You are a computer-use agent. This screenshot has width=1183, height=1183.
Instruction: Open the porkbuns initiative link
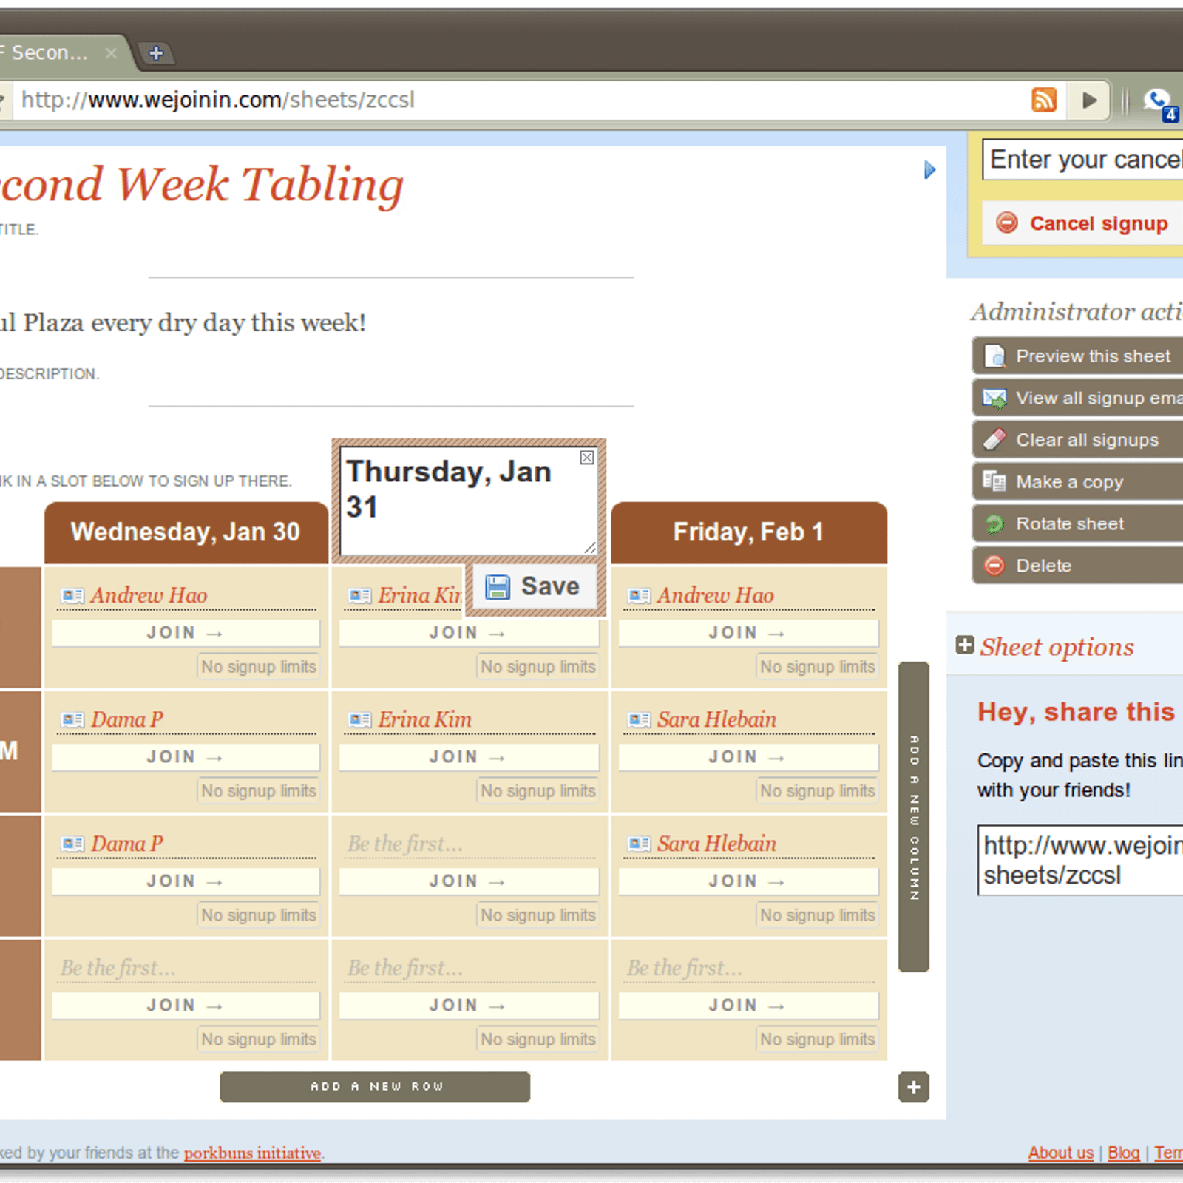pos(252,1153)
